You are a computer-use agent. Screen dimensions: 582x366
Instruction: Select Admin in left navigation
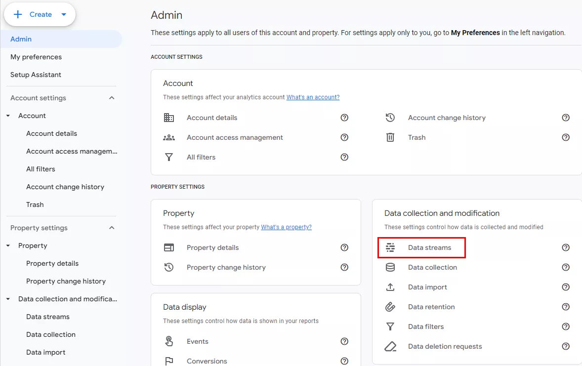[61, 39]
